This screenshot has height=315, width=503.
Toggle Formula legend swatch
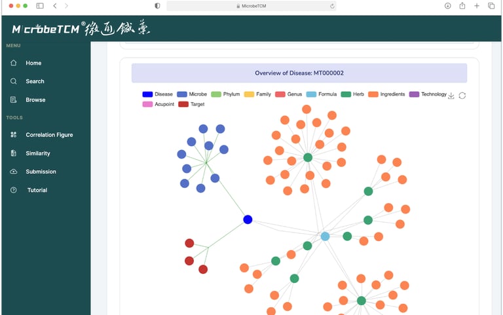[x=312, y=94]
